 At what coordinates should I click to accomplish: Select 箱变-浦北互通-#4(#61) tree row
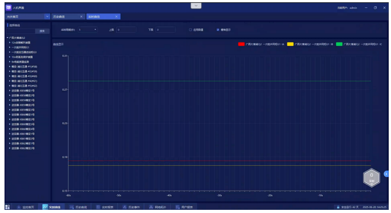click(24, 81)
